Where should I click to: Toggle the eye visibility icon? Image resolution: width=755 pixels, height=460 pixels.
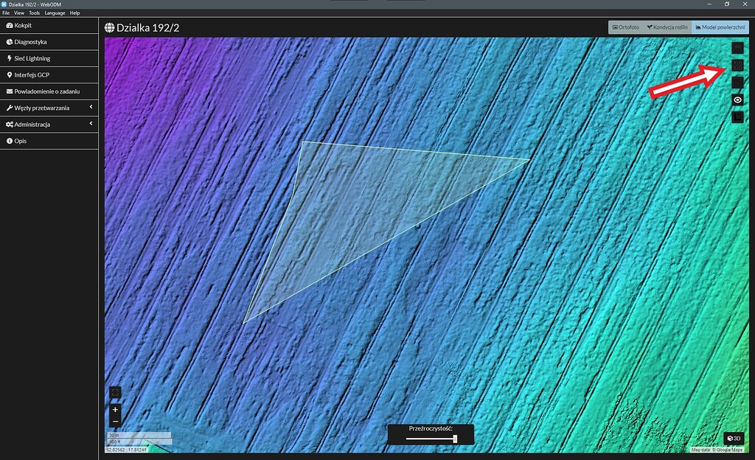(737, 99)
